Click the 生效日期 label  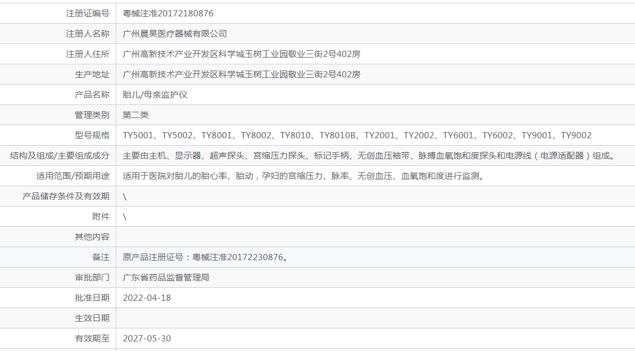(92, 318)
